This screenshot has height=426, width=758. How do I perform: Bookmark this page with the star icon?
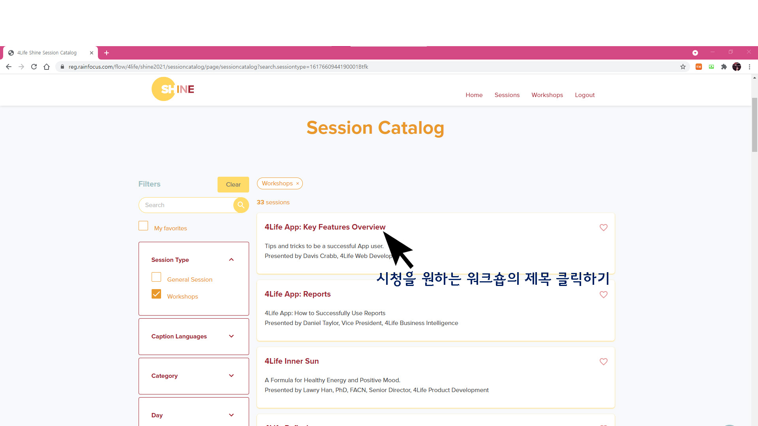click(683, 67)
